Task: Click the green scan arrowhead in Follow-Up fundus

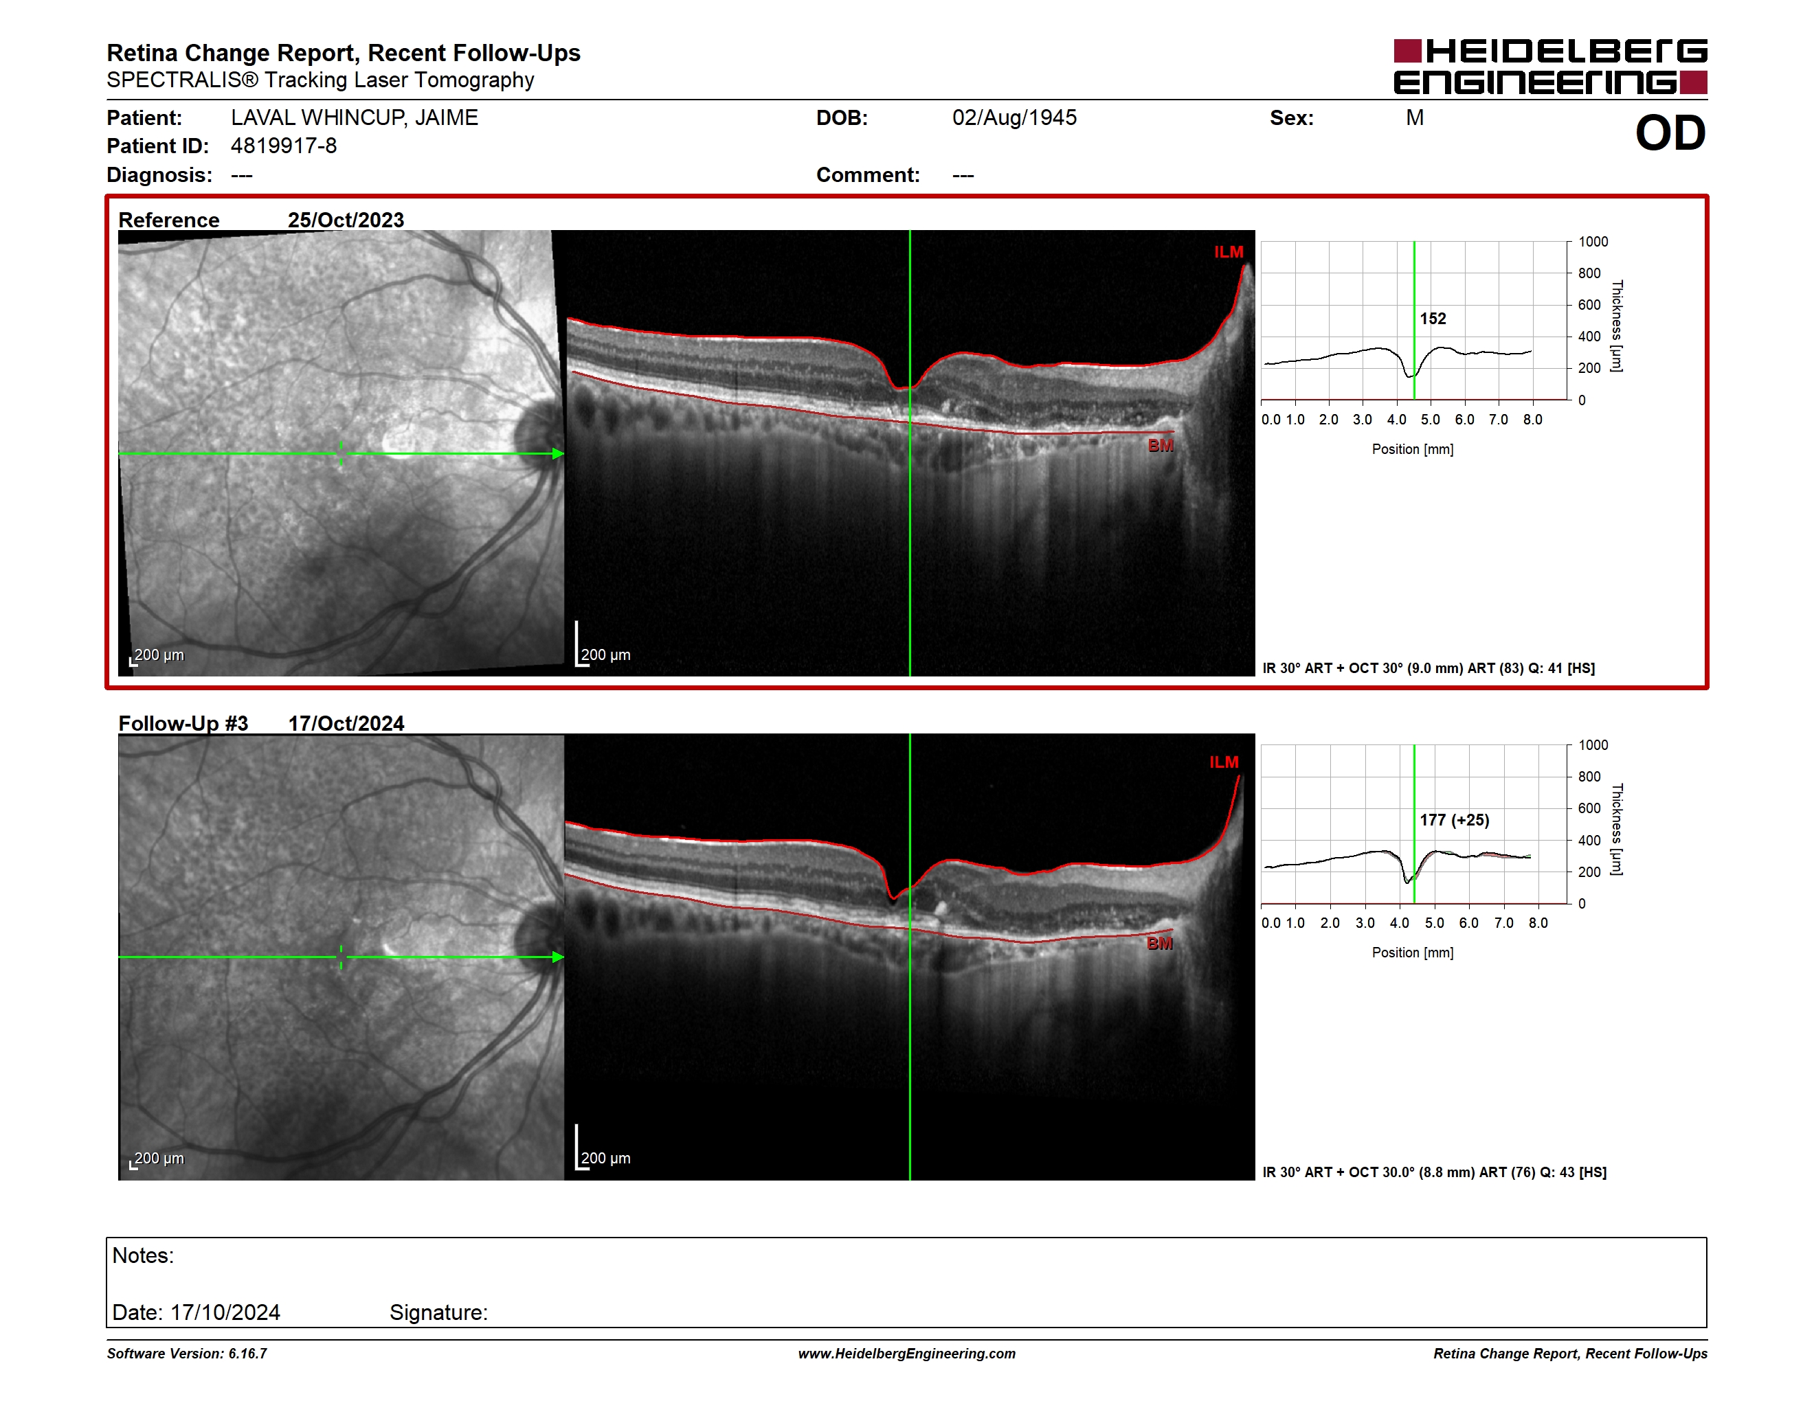Action: 558,957
